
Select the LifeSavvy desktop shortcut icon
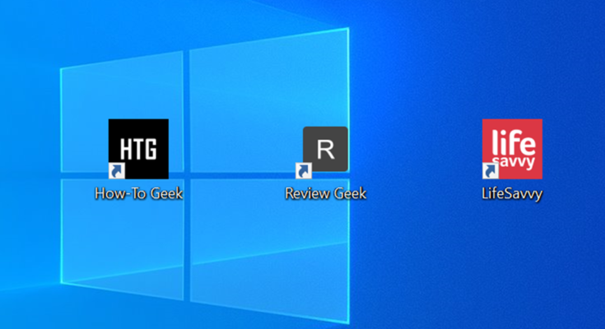pyautogui.click(x=512, y=149)
